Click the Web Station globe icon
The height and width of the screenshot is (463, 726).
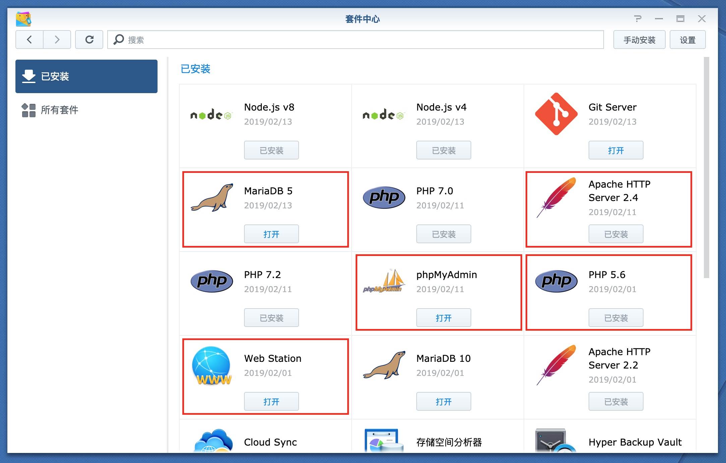[x=212, y=366]
